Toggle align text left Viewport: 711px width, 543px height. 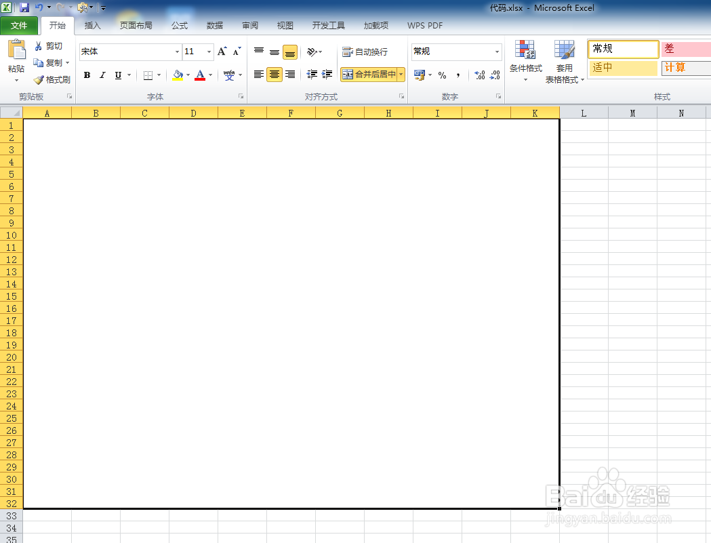(259, 75)
